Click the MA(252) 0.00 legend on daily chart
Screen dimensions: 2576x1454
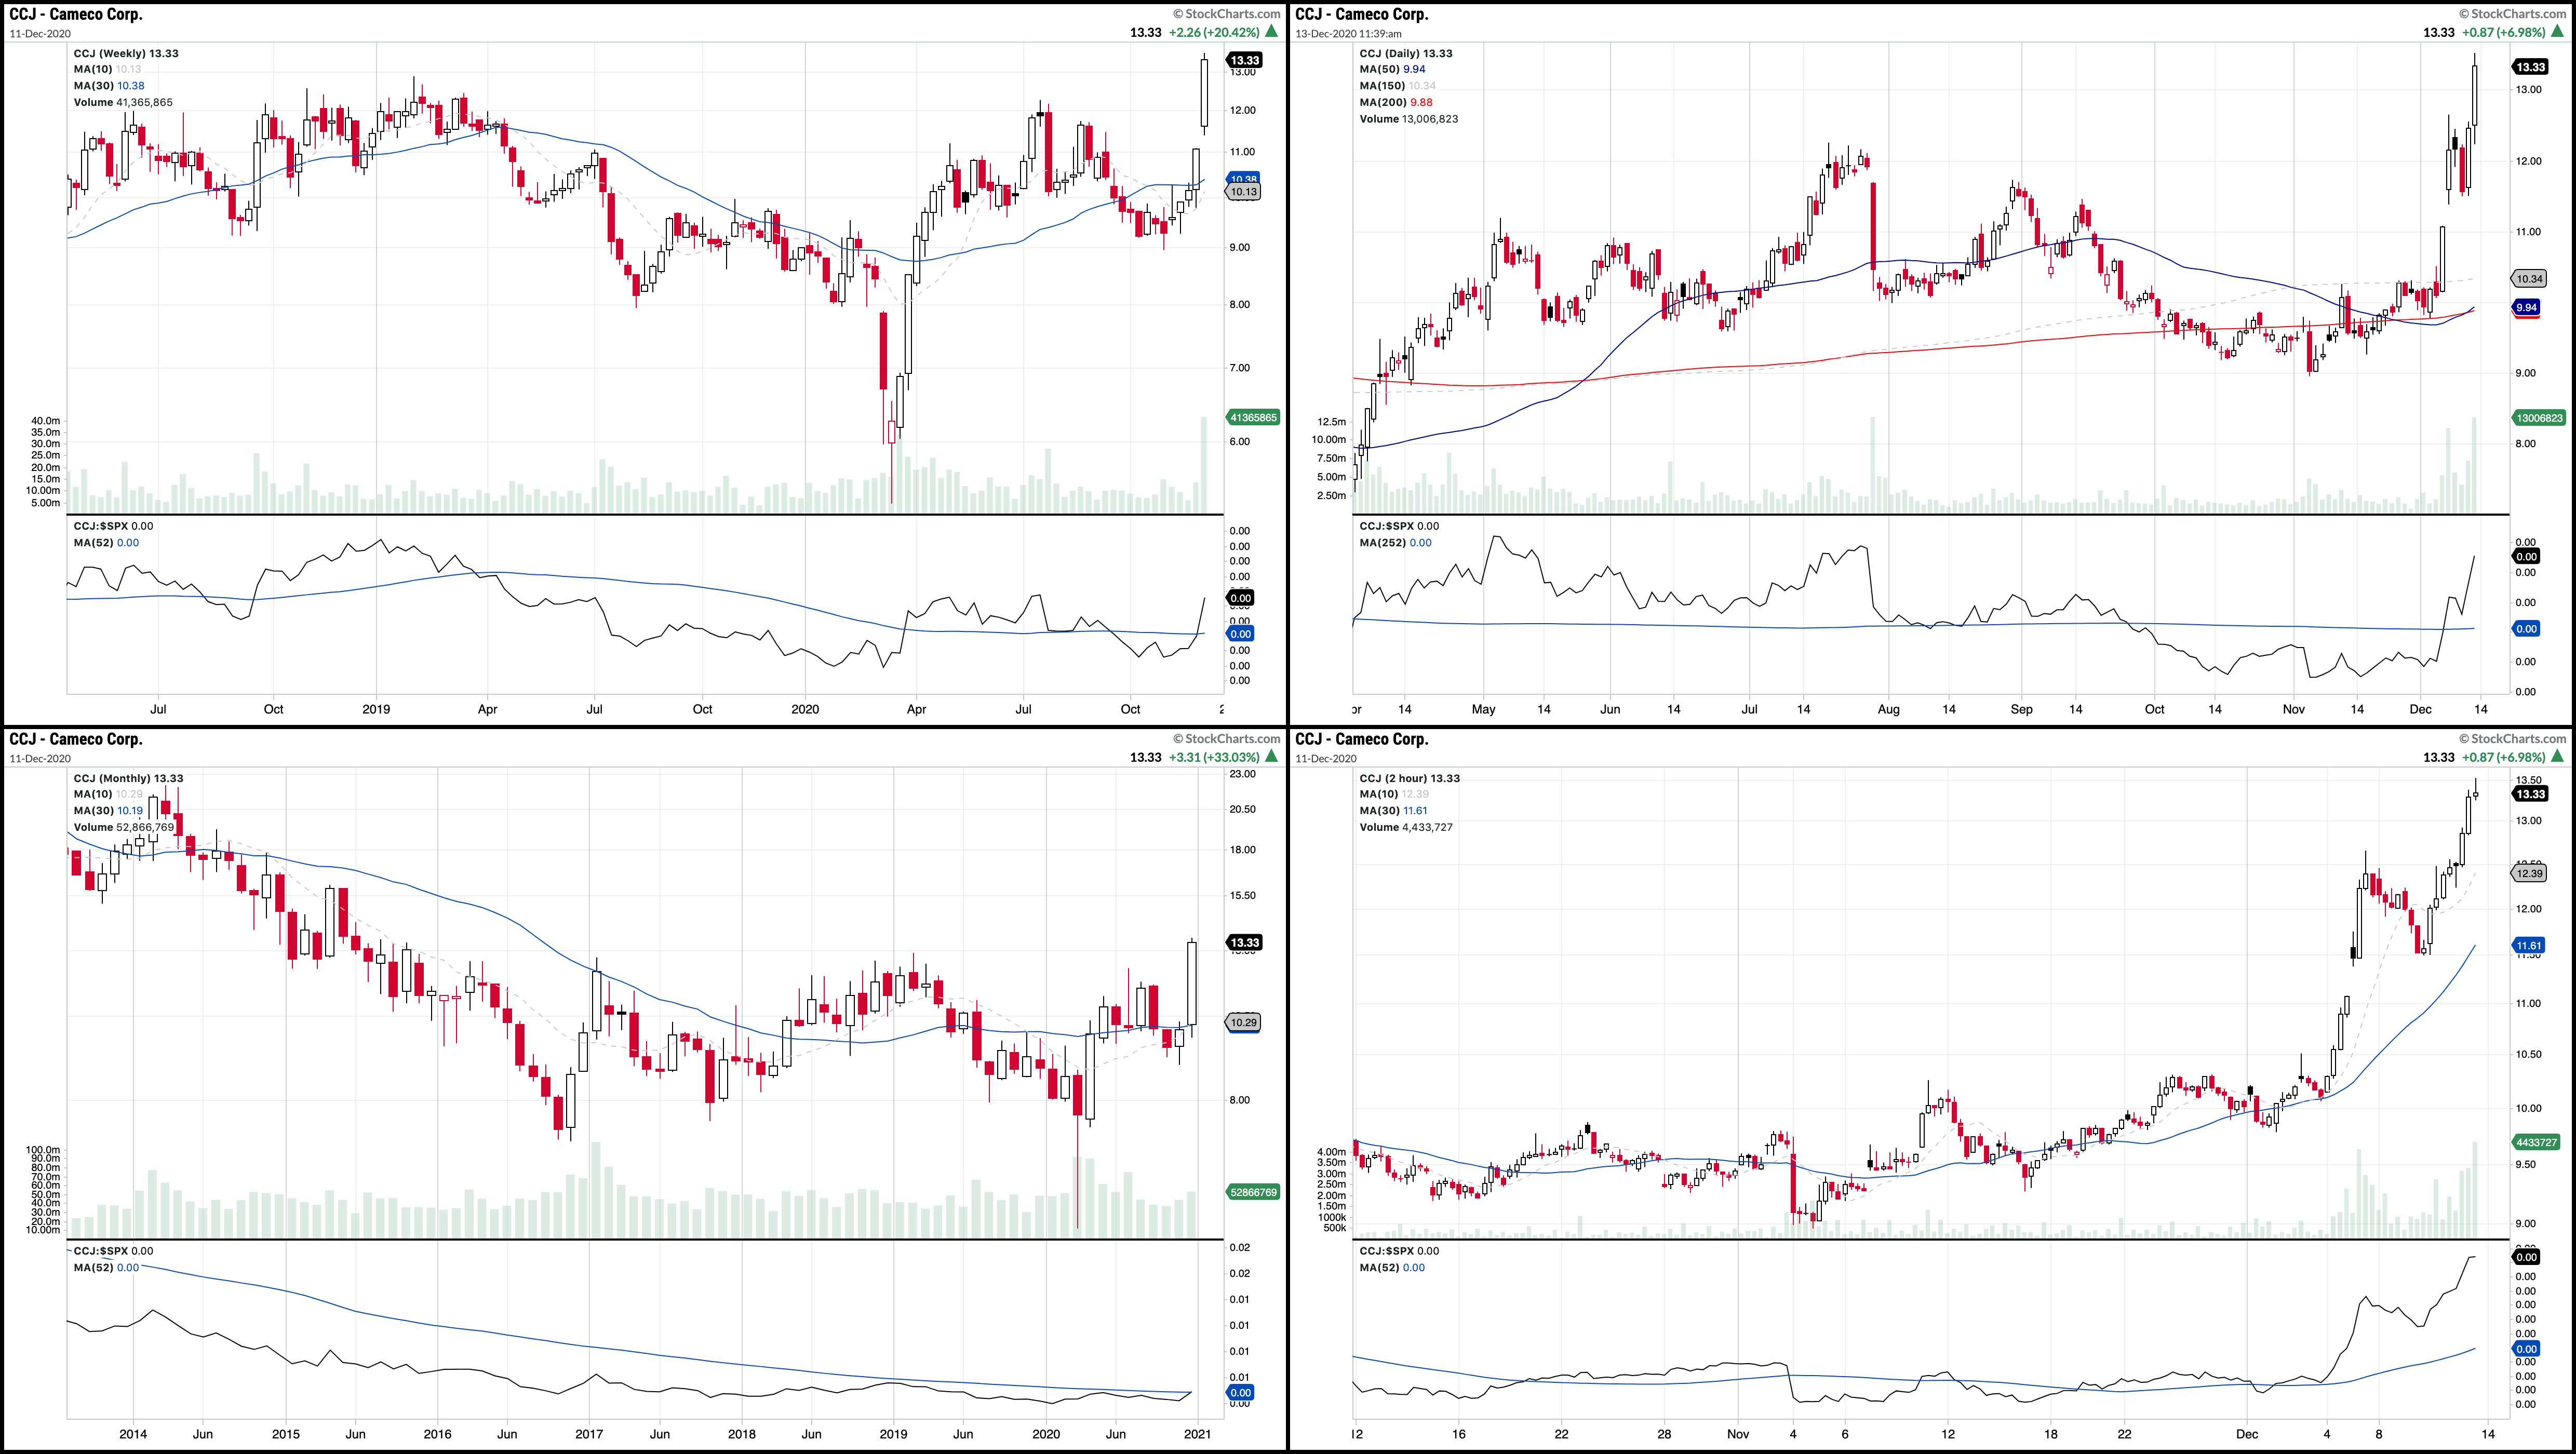click(x=1395, y=543)
